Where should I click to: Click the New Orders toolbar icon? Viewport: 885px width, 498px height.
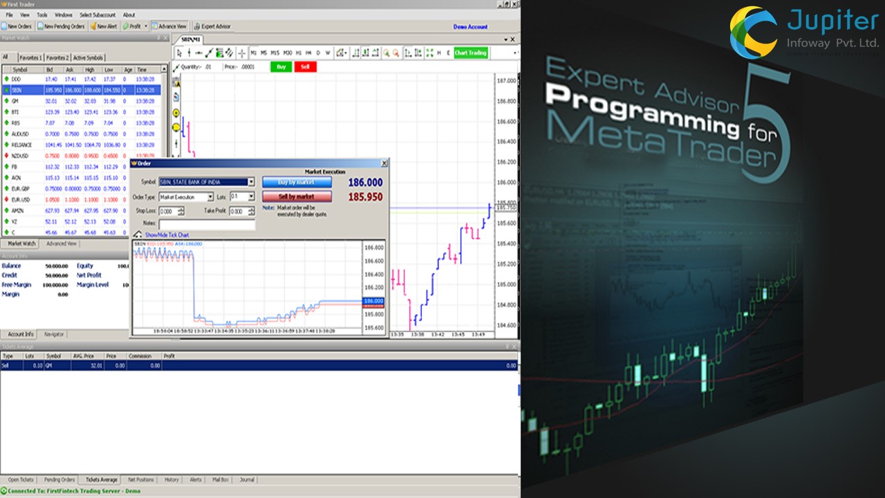(5, 26)
